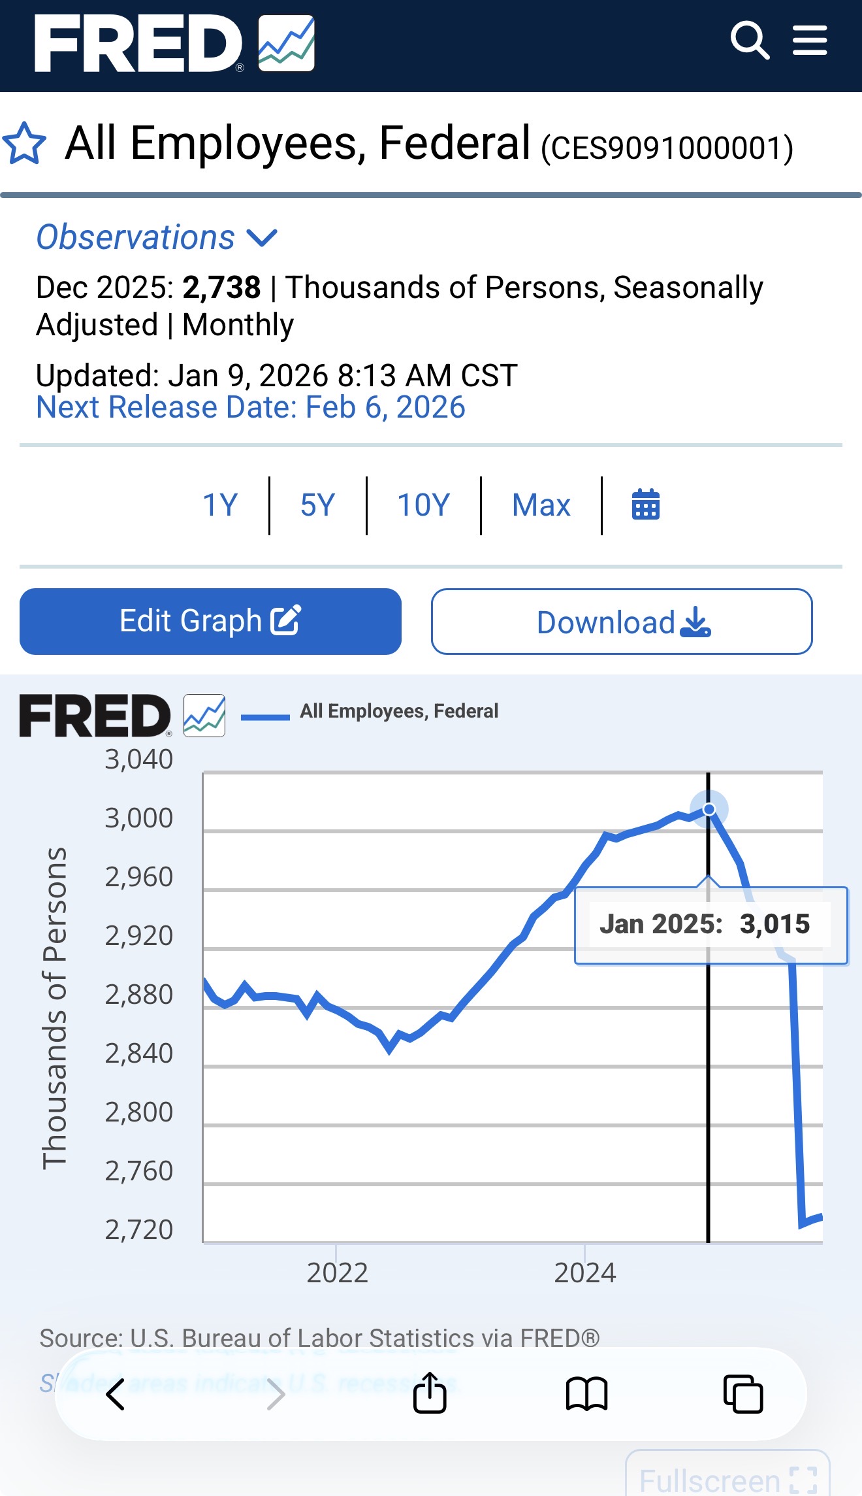This screenshot has height=1496, width=862.
Task: Open the hamburger navigation menu
Action: 810,41
